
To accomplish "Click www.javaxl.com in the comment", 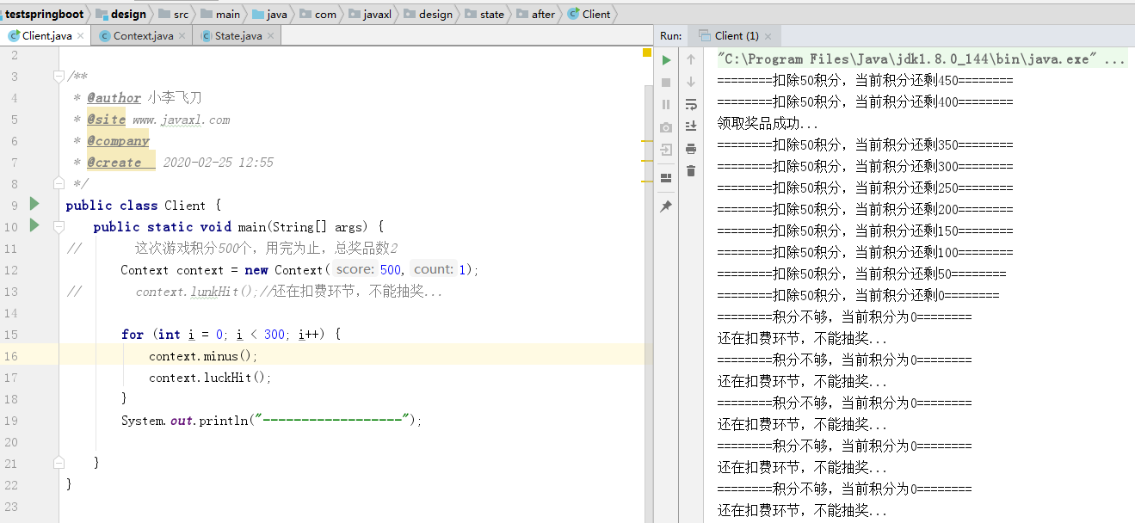I will (181, 120).
